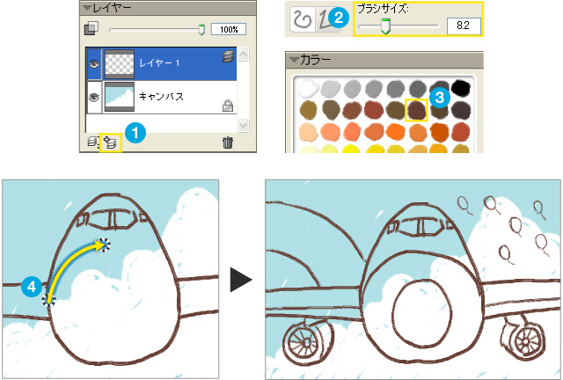Select the キャンバス layer thumbnail
This screenshot has width=563, height=380.
coord(120,97)
